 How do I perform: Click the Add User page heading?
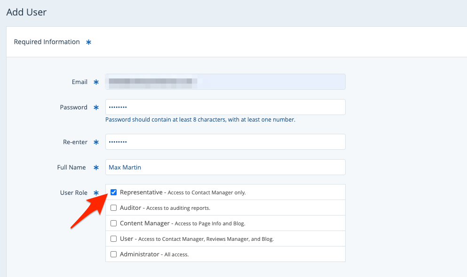26,12
